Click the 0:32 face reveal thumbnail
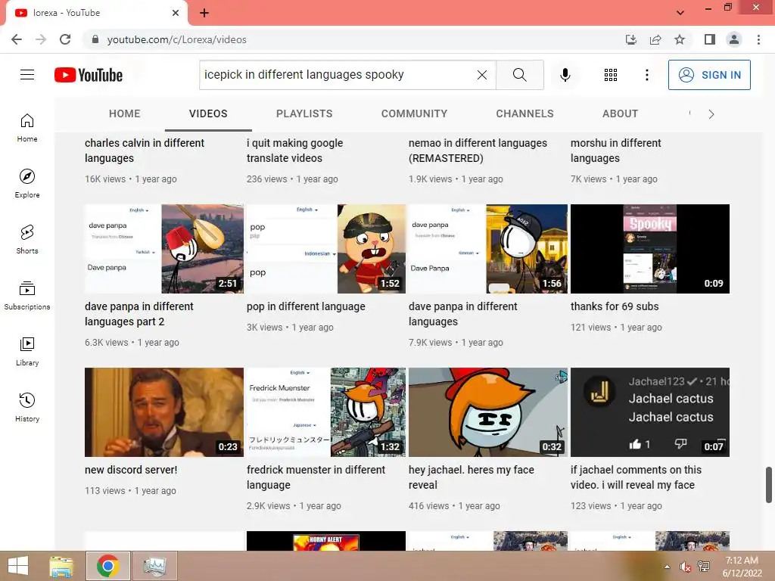The height and width of the screenshot is (581, 775). [488, 412]
